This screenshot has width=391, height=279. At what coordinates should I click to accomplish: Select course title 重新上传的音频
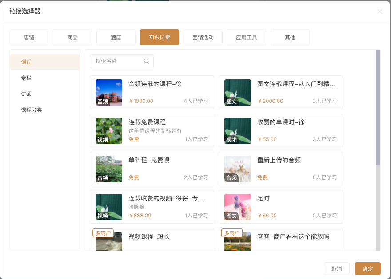coord(279,160)
